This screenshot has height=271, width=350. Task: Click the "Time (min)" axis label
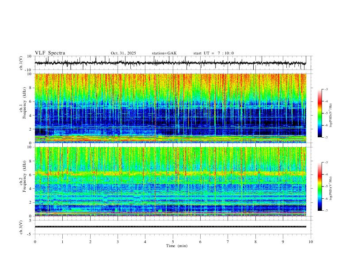pyautogui.click(x=177, y=246)
